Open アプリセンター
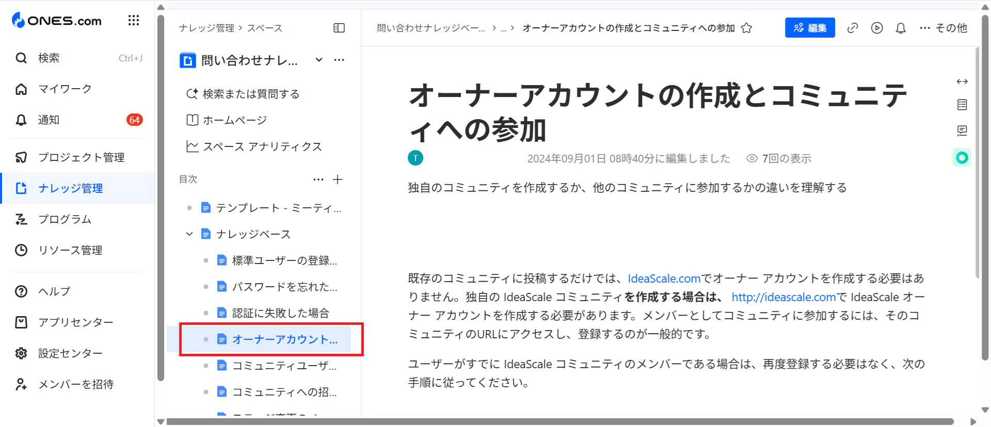 78,322
